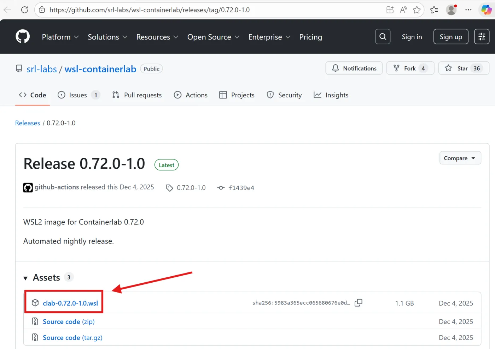Open Copilot in the browser toolbar
Viewport: 495px width, 349px height.
click(487, 10)
